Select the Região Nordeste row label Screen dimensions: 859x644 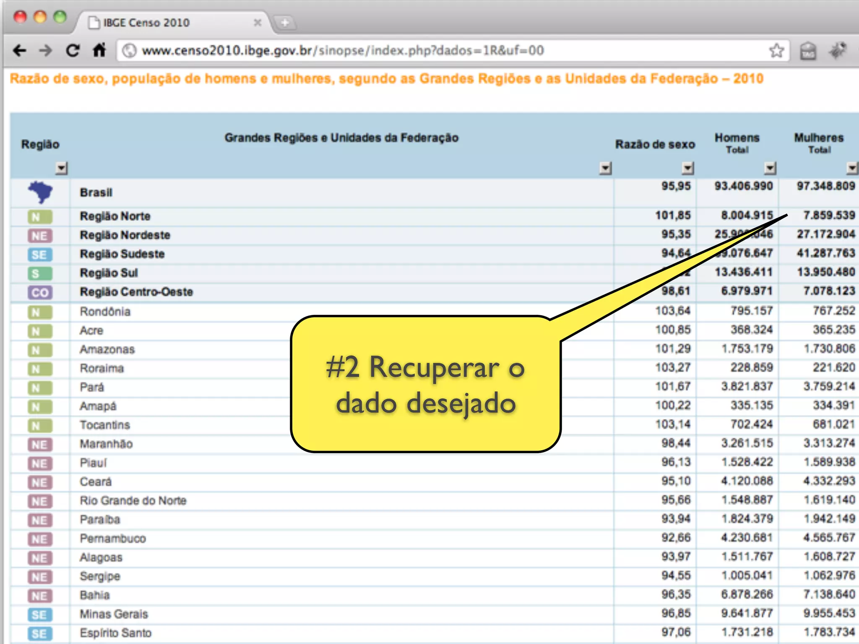(x=125, y=235)
